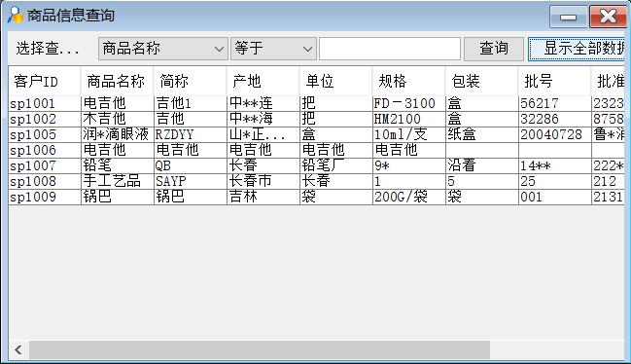Click the horizontal scrollbar thumb
This screenshot has height=364, width=631.
pos(260,350)
